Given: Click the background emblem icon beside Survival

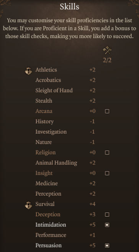Looking at the screenshot, I should [28, 205].
